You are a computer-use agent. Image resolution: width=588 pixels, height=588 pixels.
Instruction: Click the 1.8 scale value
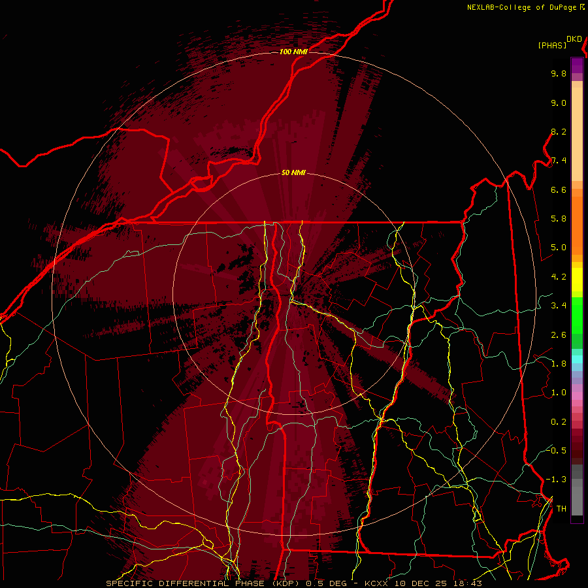[x=559, y=364]
